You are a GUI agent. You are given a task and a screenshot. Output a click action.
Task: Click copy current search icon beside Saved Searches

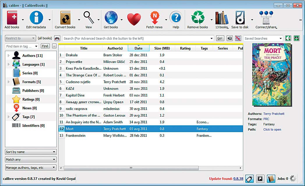pyautogui.click(x=288, y=38)
